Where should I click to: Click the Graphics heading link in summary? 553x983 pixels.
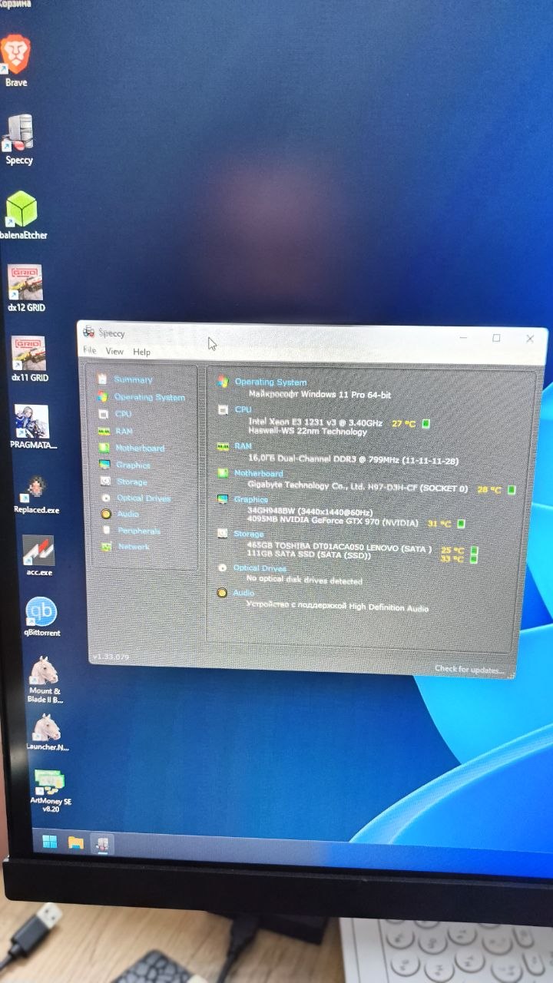[250, 499]
